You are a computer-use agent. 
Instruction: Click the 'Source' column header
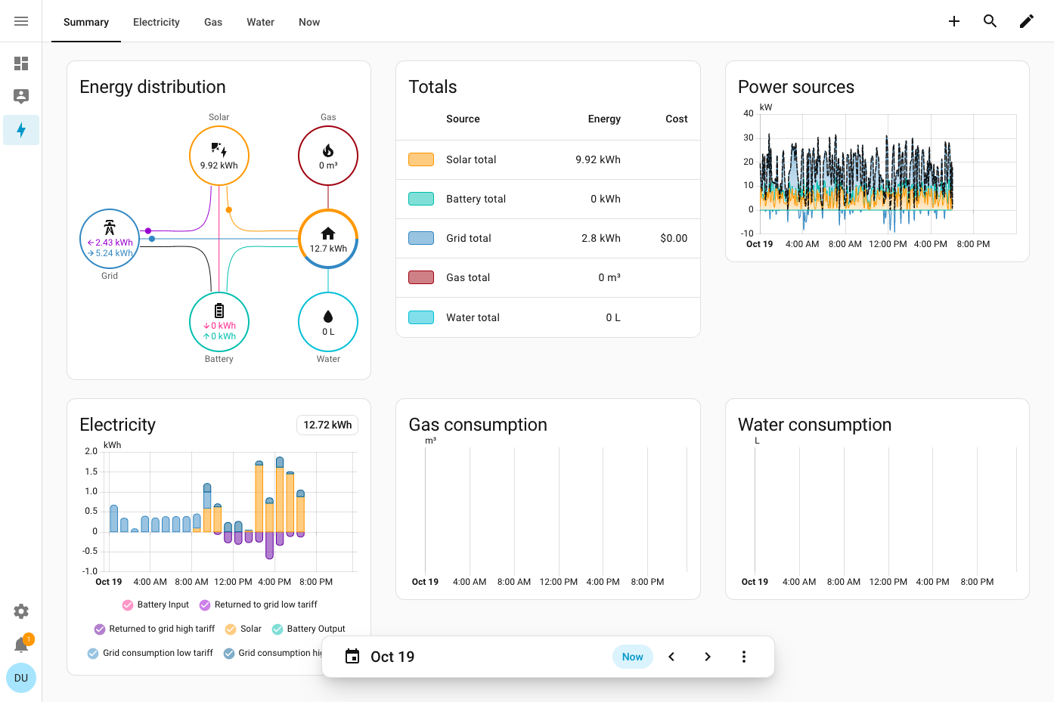pos(463,119)
